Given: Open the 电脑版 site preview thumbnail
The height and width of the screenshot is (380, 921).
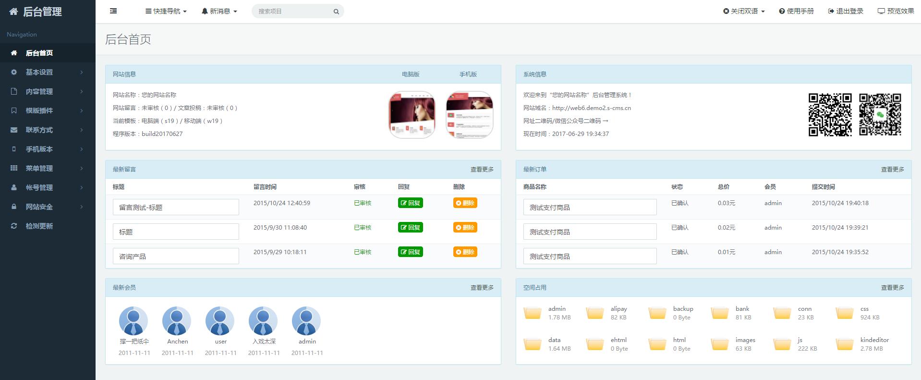Looking at the screenshot, I should (412, 115).
